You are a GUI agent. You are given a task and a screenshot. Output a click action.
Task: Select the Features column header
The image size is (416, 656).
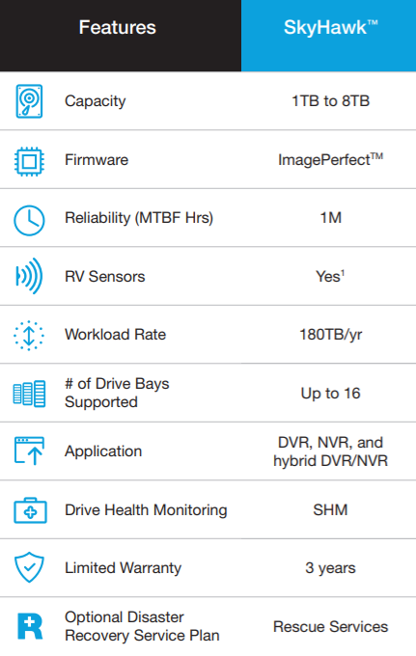[117, 28]
